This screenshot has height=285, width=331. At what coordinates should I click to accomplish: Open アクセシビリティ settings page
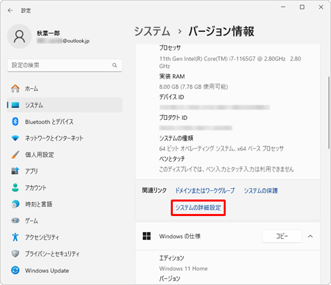pyautogui.click(x=64, y=237)
